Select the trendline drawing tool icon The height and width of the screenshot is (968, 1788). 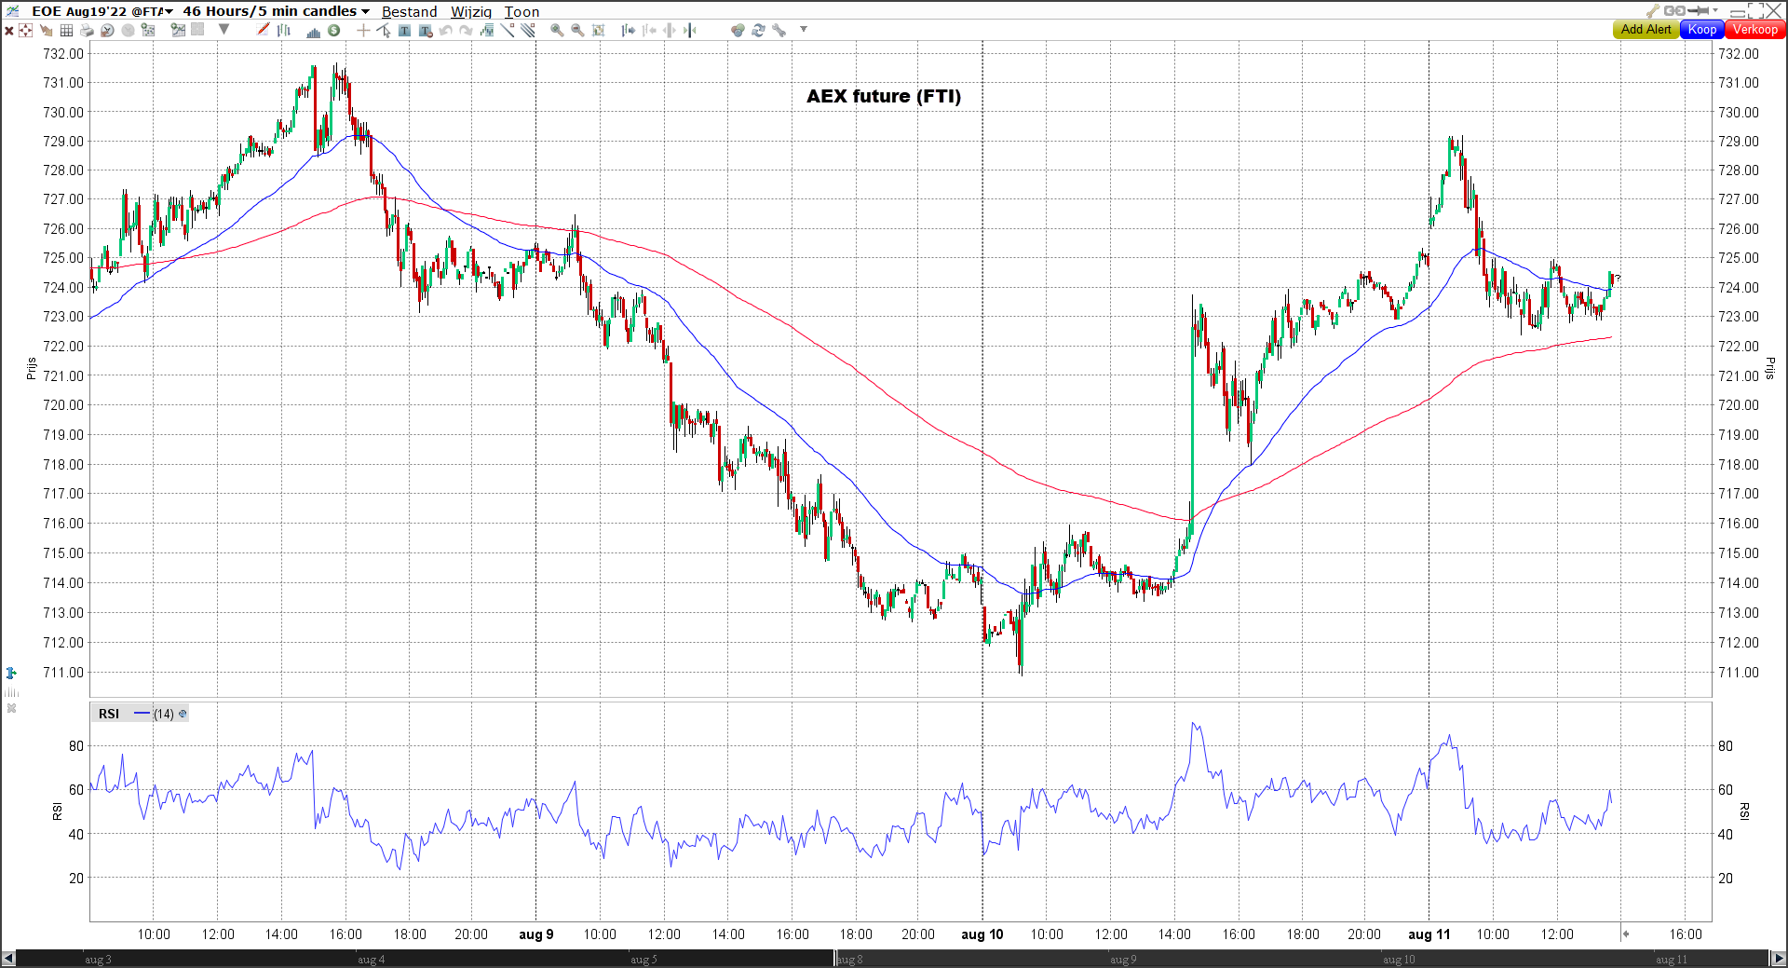coord(507,30)
